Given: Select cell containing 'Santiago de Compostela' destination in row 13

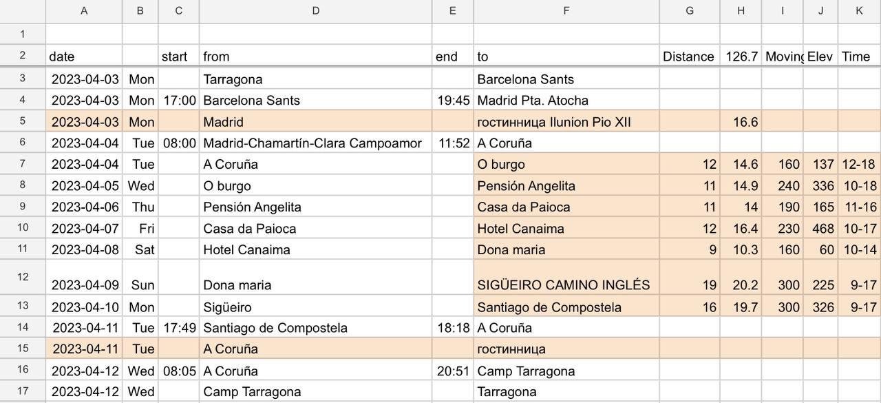Looking at the screenshot, I should pos(566,307).
